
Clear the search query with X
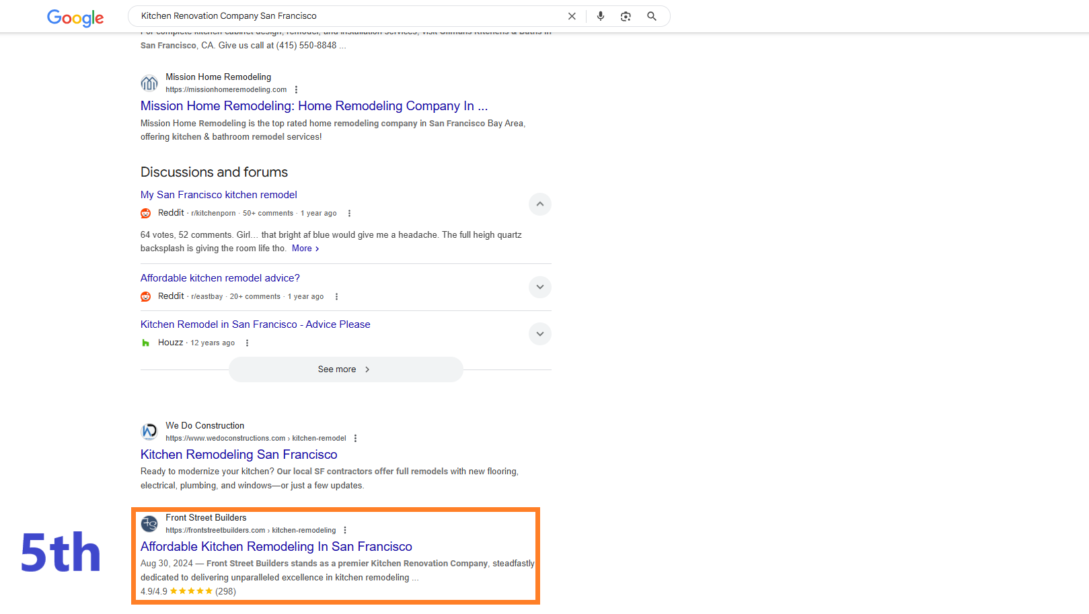(x=572, y=16)
